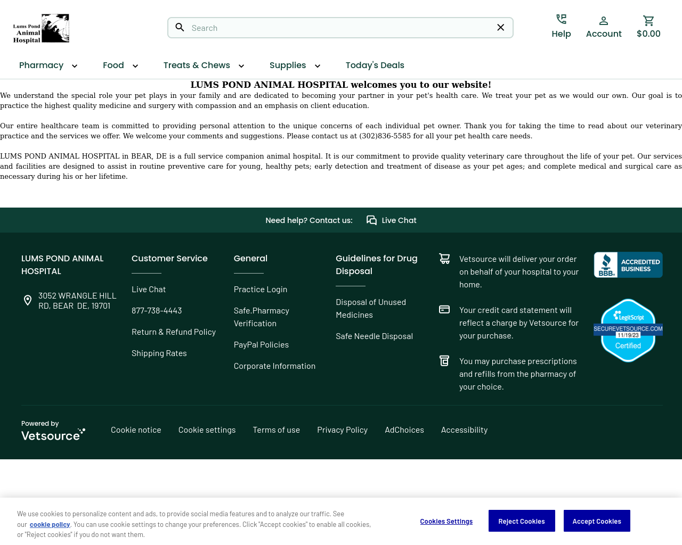This screenshot has width=682, height=545.
Task: Click the 3052 Wrangle Hill Rd address
Action: pyautogui.click(x=77, y=301)
